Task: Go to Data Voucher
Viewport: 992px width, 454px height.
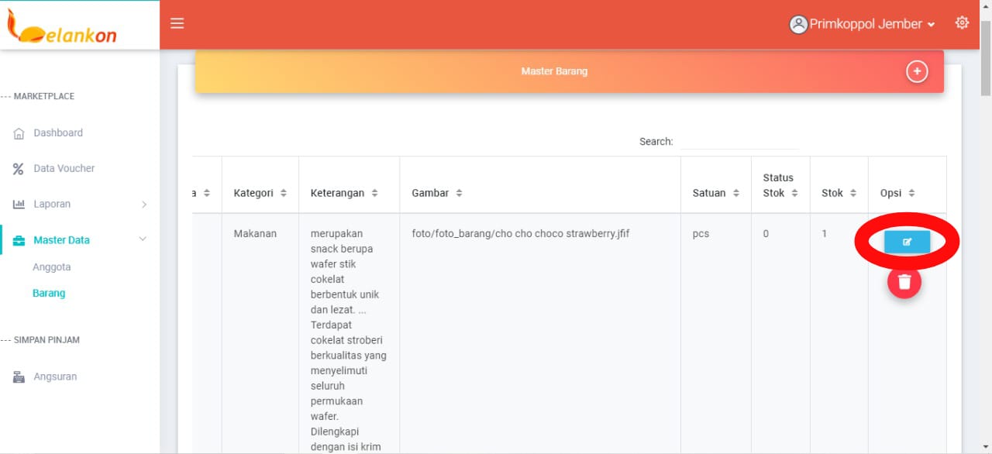Action: coord(64,169)
